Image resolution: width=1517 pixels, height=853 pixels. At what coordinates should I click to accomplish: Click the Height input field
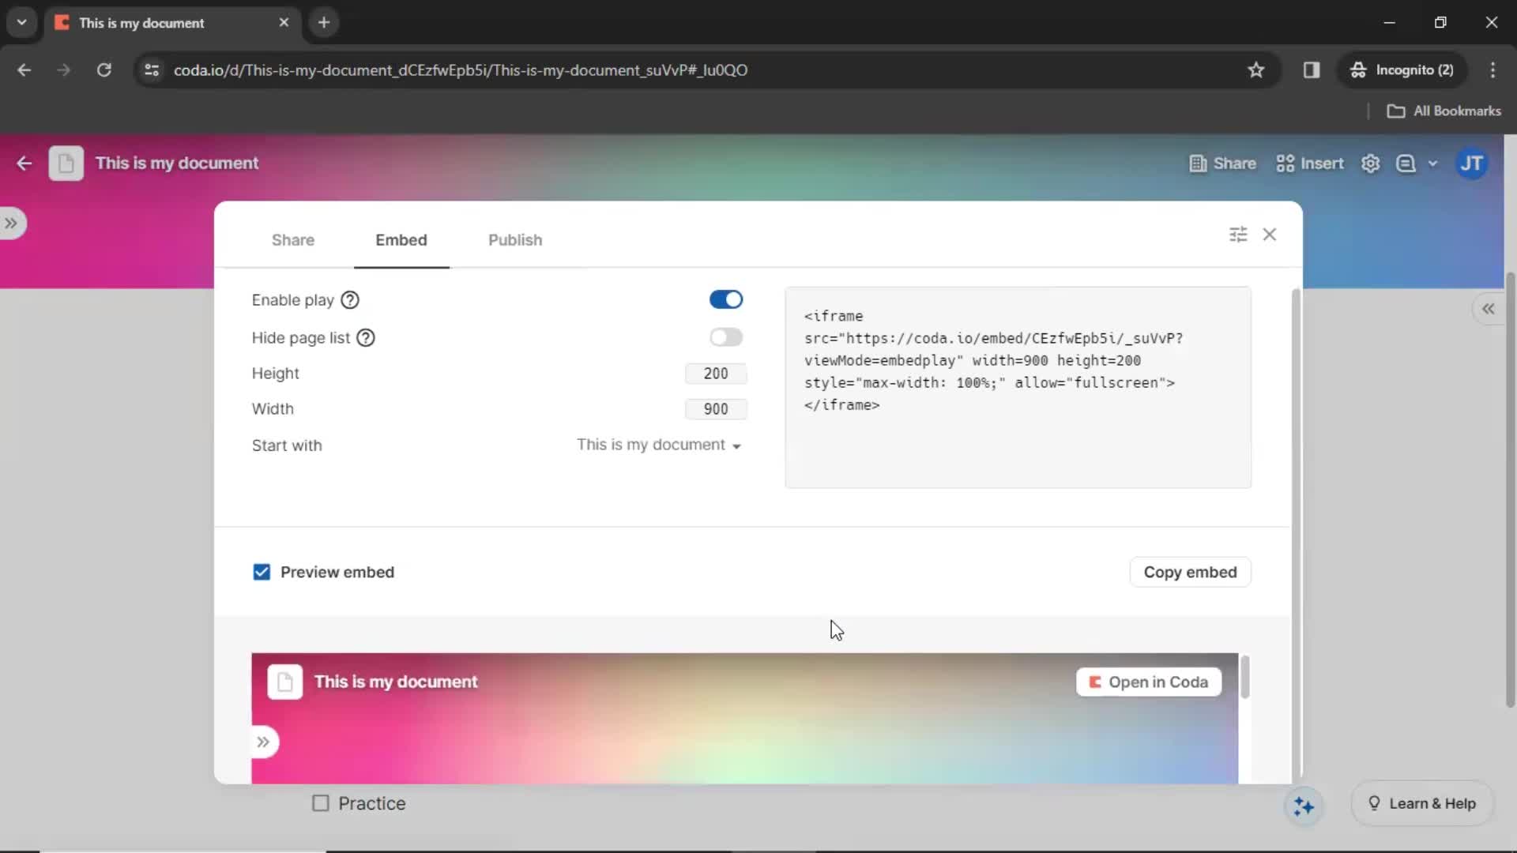(x=715, y=373)
